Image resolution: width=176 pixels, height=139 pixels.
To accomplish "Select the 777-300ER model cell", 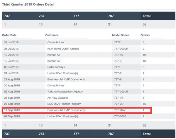I will click(121, 49).
